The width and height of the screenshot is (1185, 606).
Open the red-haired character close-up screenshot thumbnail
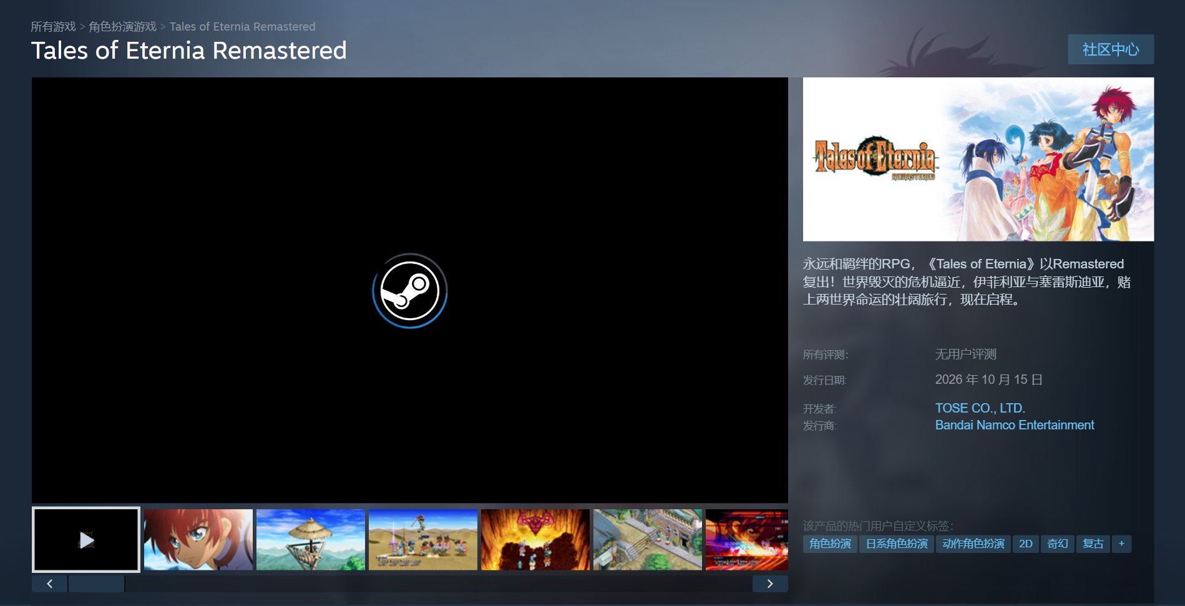click(198, 540)
